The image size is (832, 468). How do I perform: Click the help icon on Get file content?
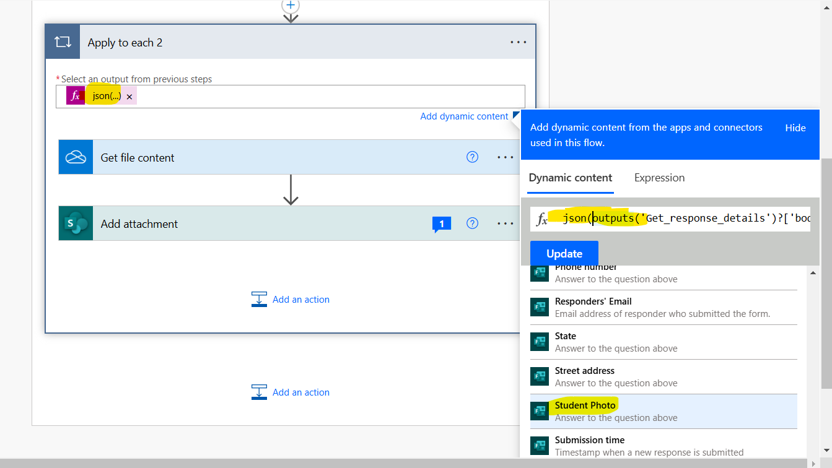coord(472,157)
